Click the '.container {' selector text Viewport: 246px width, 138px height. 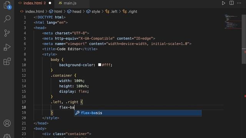pyautogui.click(x=63, y=76)
